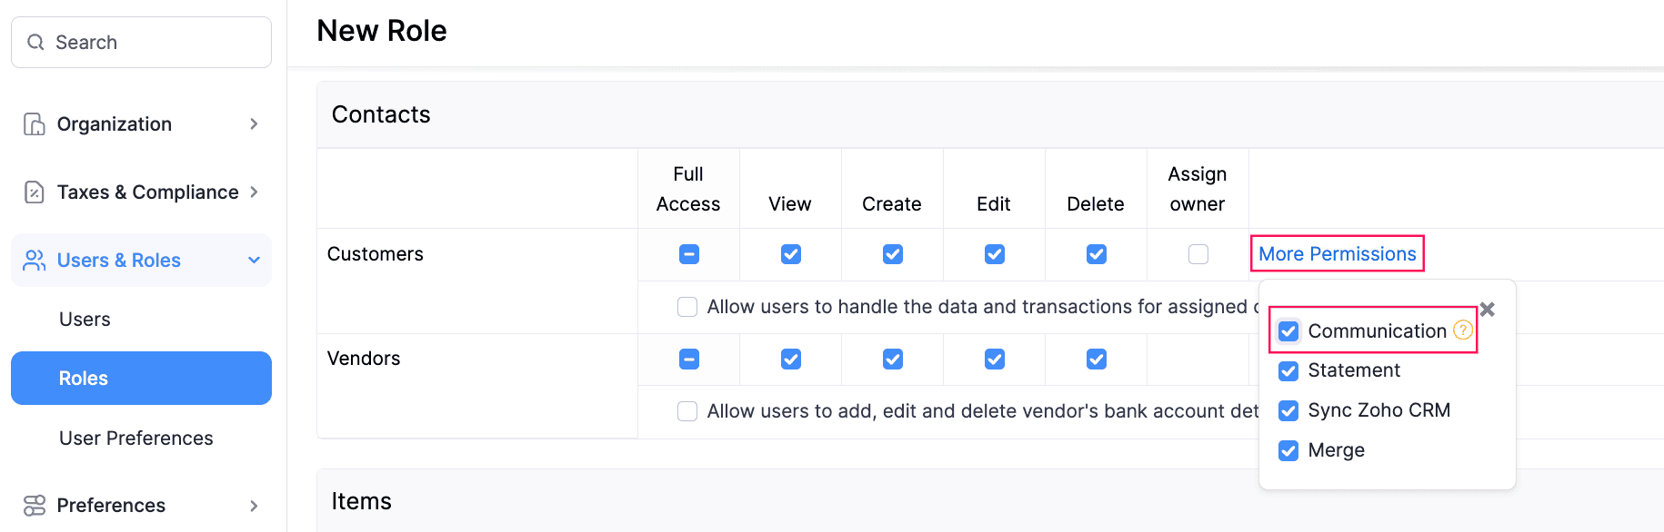Open the Users submenu item
The image size is (1664, 532).
click(x=85, y=320)
